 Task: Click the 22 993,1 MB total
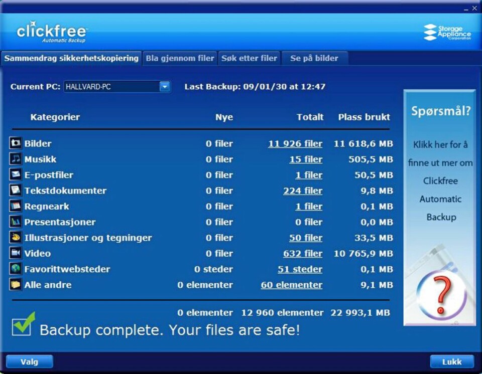pyautogui.click(x=360, y=313)
